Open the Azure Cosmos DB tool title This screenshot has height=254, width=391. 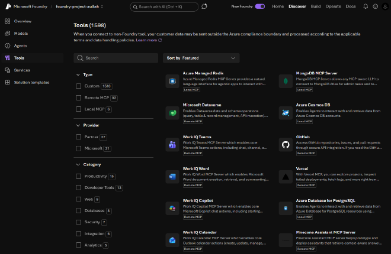click(x=313, y=105)
